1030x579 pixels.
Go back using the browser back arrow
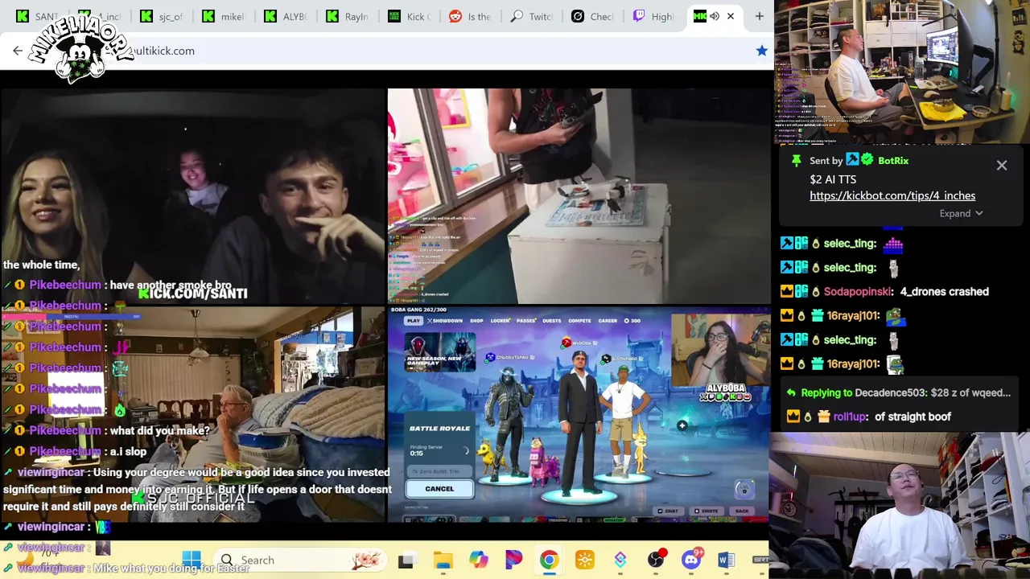click(x=18, y=51)
